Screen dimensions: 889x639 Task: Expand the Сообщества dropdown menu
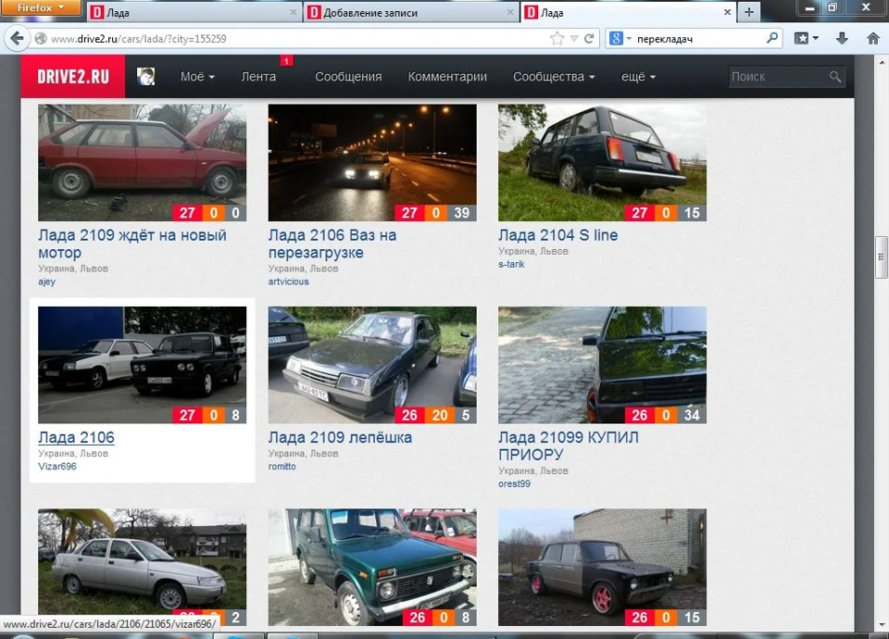click(554, 77)
